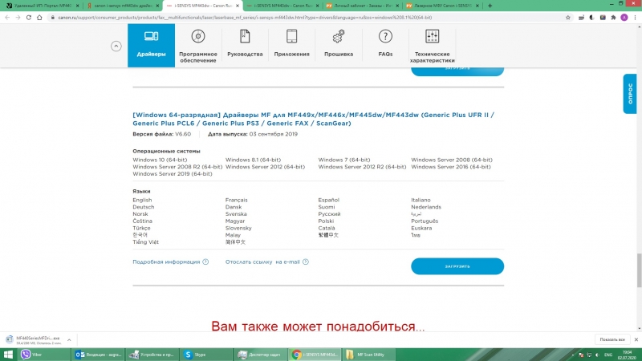Open the Приложения tablet icon
Image resolution: width=642 pixels, height=361 pixels.
291,37
